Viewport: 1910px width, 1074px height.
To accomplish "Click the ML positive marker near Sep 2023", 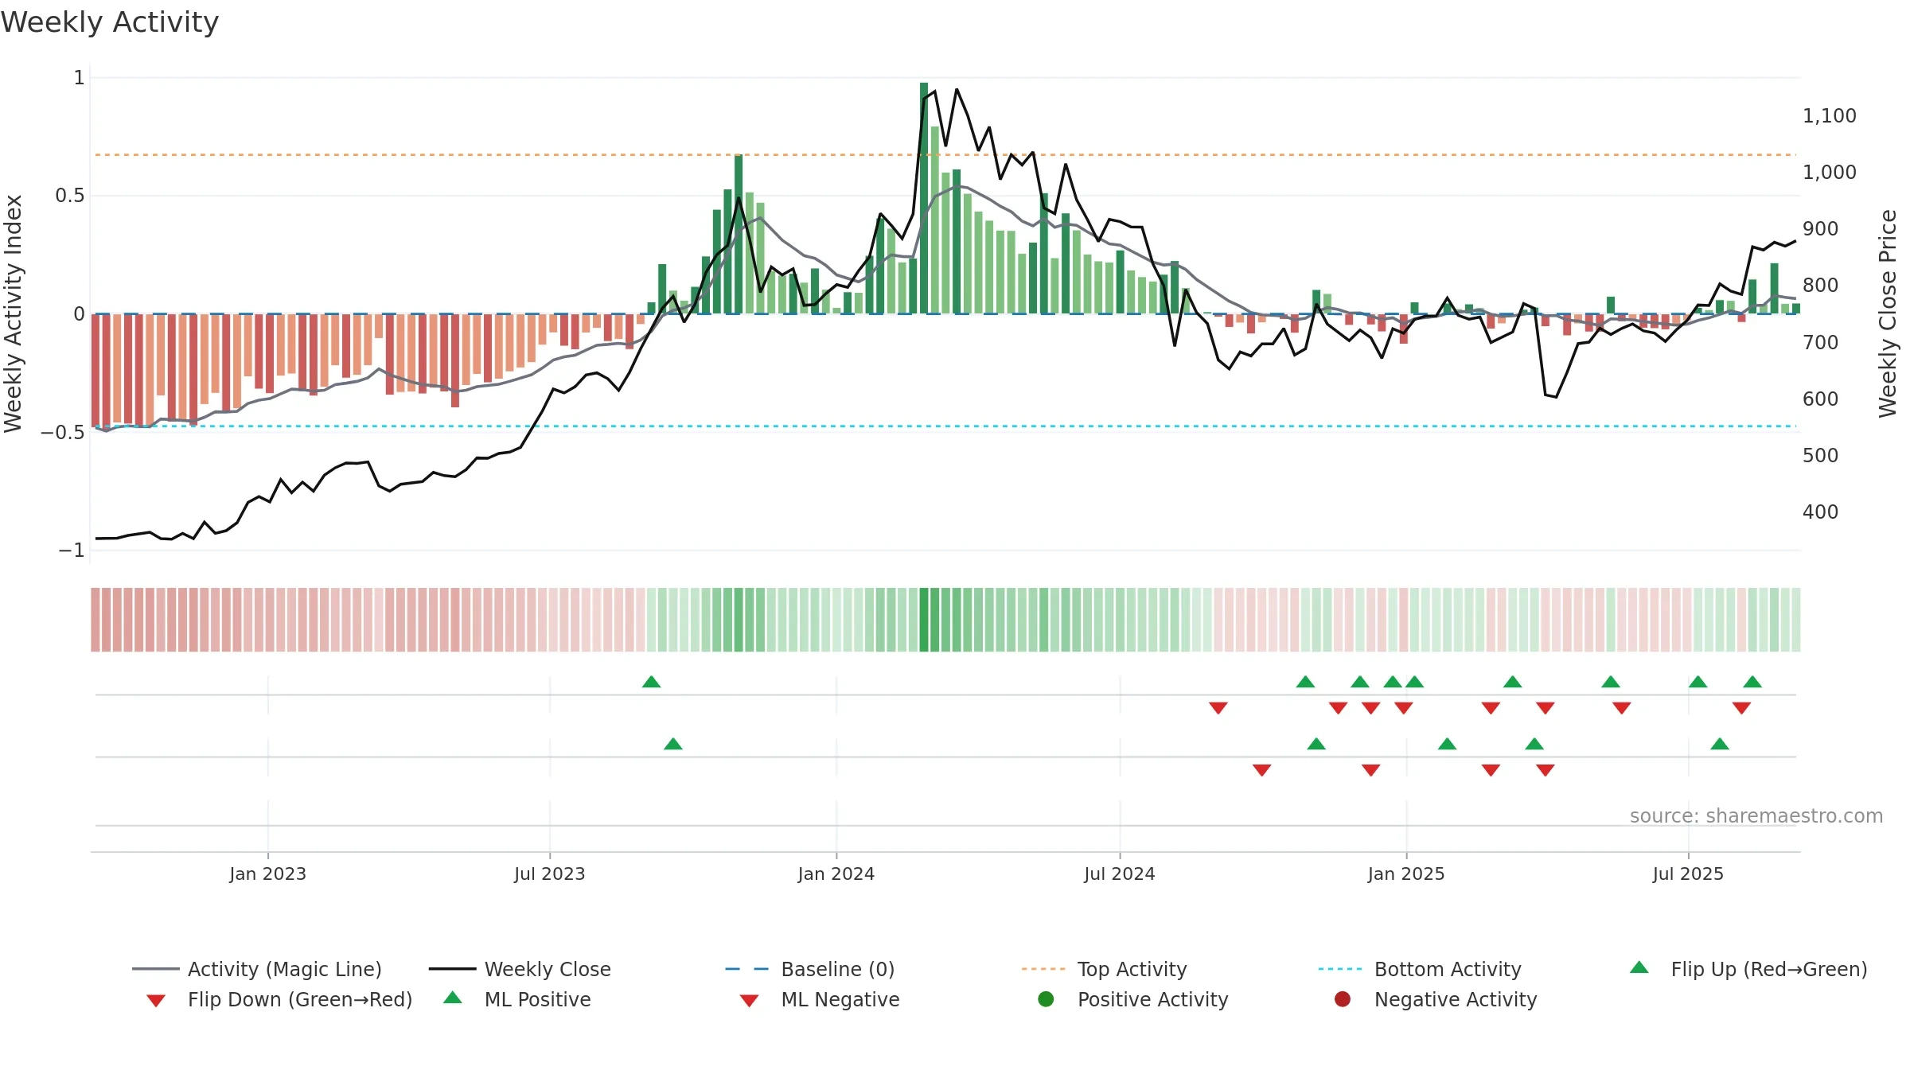I will (673, 744).
